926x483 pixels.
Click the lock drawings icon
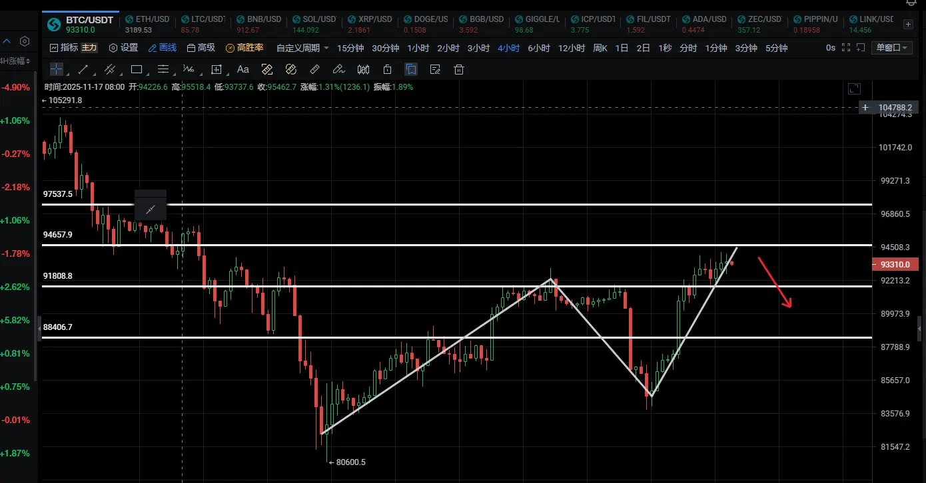coord(387,69)
